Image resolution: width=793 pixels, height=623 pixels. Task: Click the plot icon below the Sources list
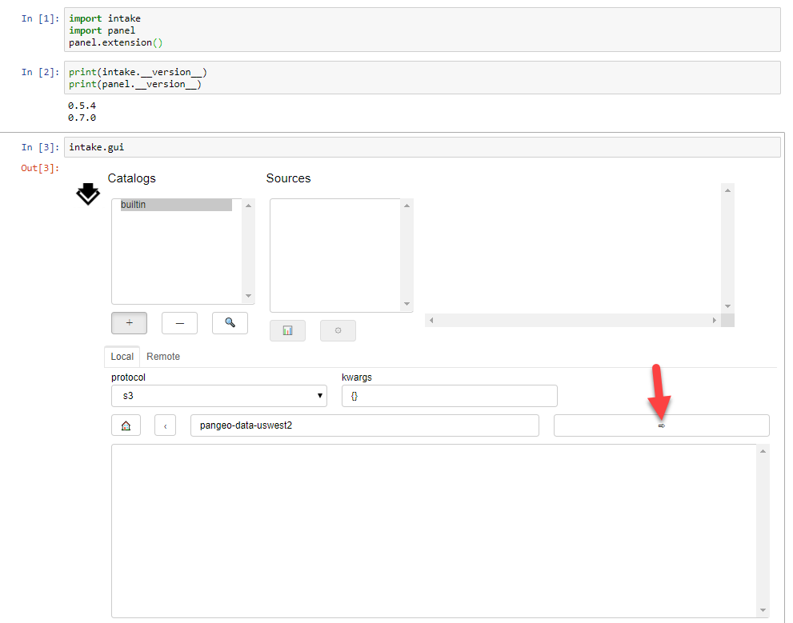(x=287, y=329)
